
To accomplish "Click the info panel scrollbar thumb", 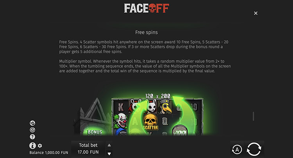I will (x=254, y=116).
